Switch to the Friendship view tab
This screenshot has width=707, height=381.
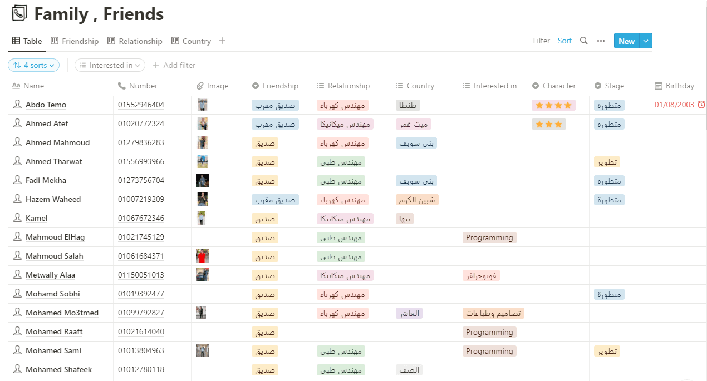(75, 41)
